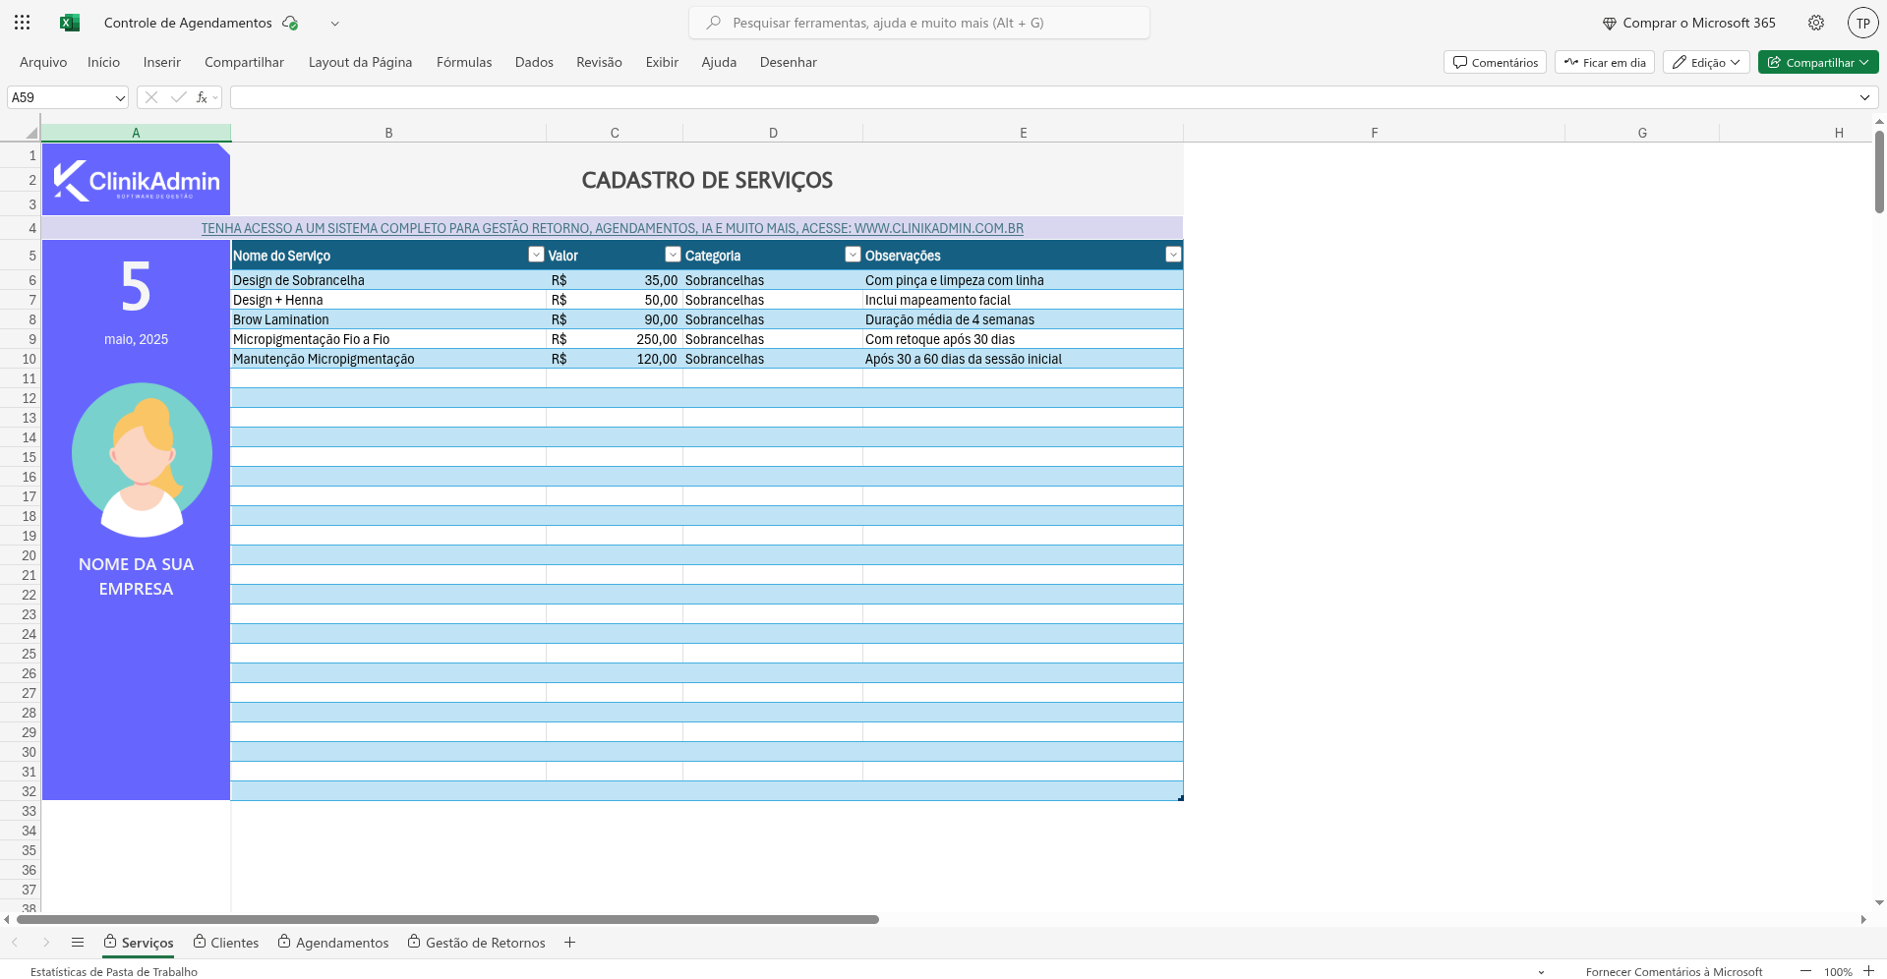Open the app launcher grid icon
Image resolution: width=1887 pixels, height=979 pixels.
(x=23, y=23)
